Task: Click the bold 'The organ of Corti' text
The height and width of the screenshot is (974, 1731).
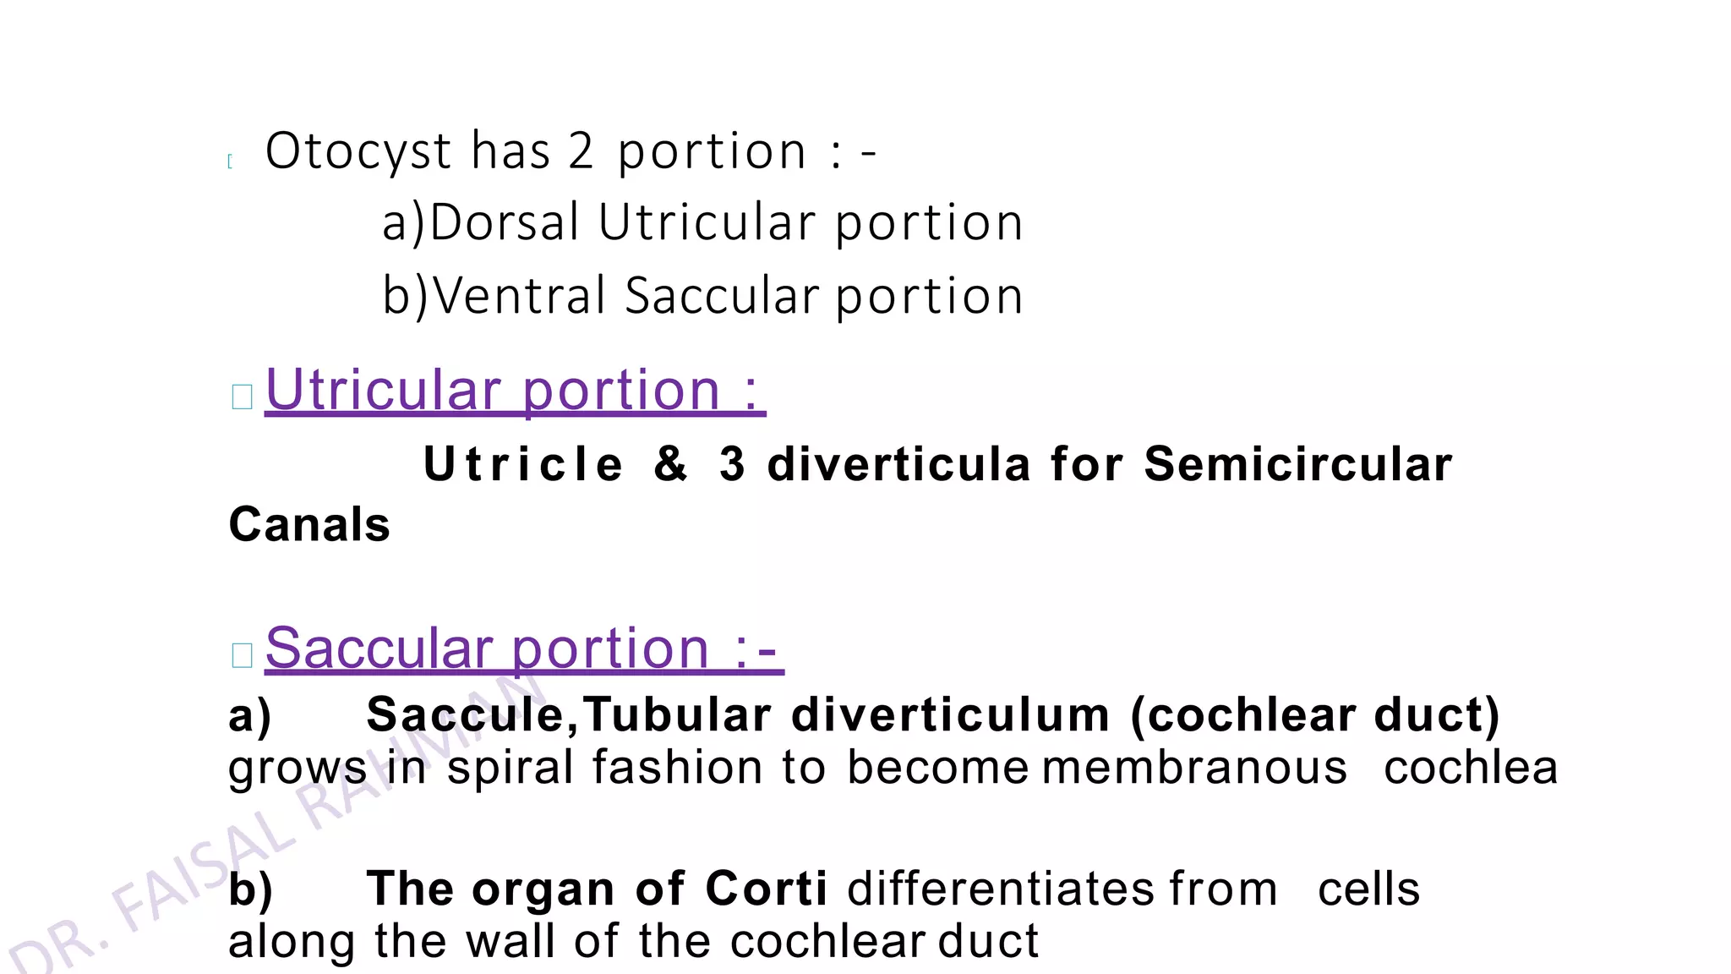Action: pyautogui.click(x=597, y=889)
